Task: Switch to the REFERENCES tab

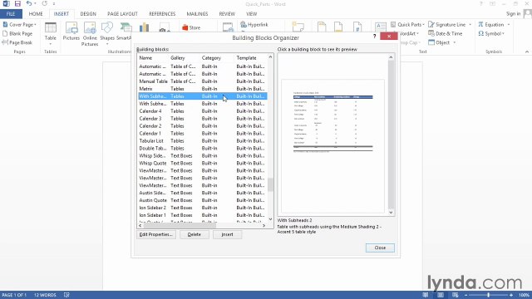Action: [162, 14]
